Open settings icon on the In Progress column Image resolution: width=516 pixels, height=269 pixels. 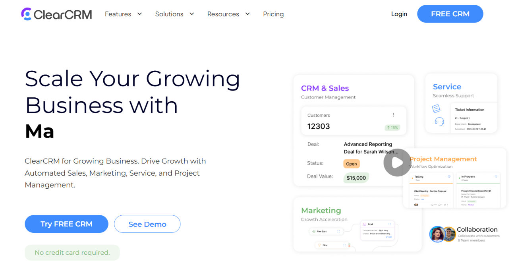[496, 176]
